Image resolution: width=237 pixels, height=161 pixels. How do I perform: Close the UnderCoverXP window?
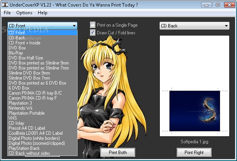229,5
